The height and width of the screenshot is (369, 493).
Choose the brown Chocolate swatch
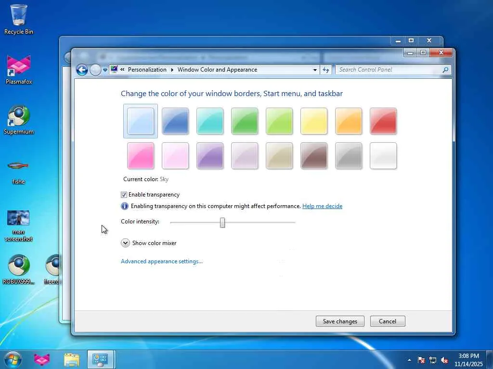point(314,156)
